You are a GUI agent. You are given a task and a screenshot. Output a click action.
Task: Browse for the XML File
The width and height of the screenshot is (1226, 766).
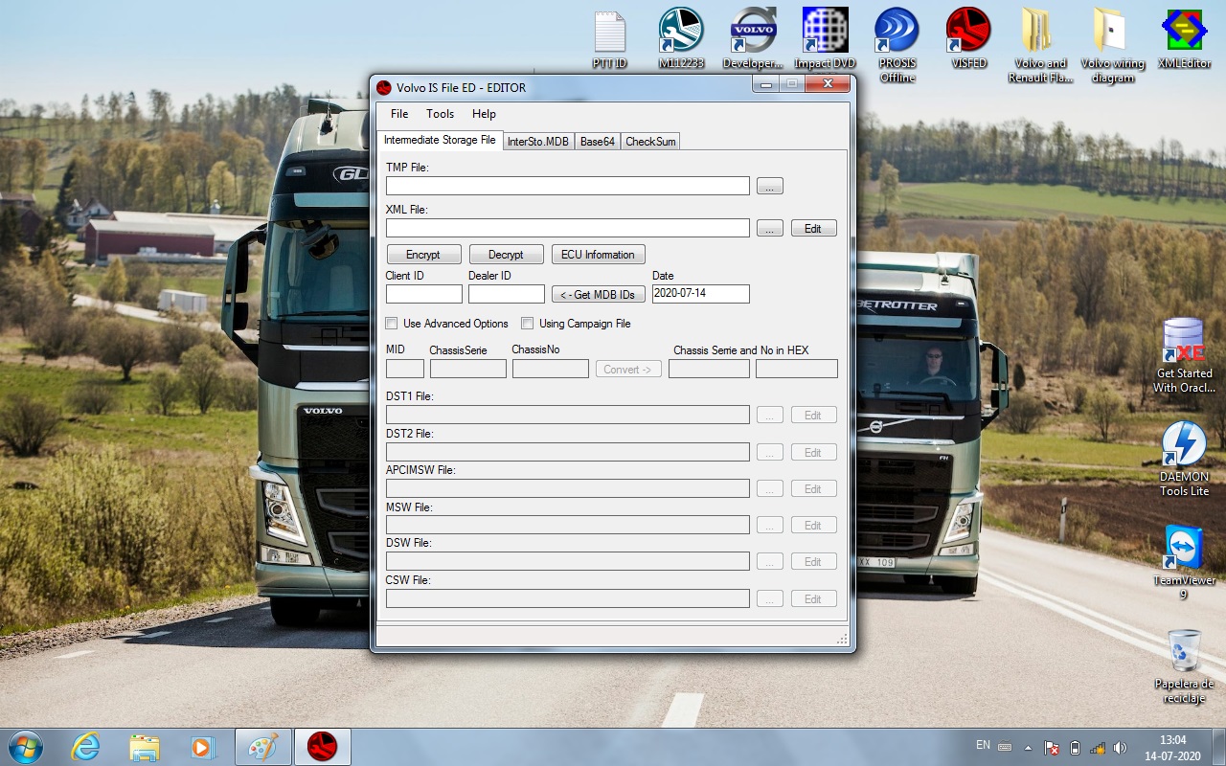[770, 229]
